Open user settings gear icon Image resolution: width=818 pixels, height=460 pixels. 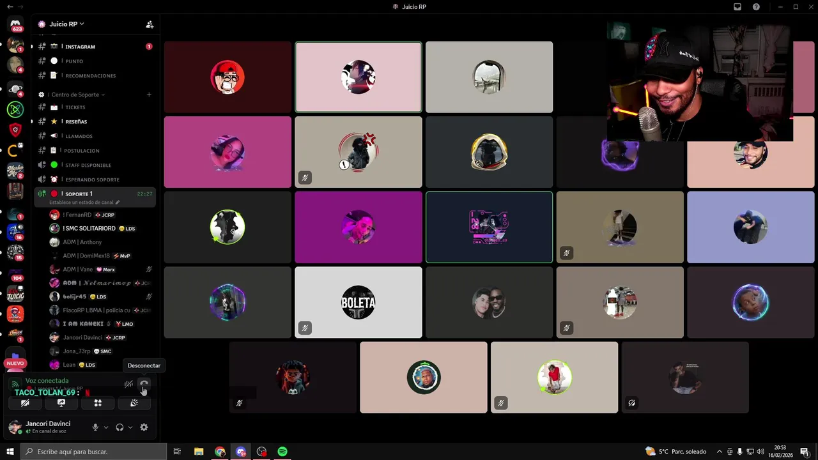pos(144,427)
